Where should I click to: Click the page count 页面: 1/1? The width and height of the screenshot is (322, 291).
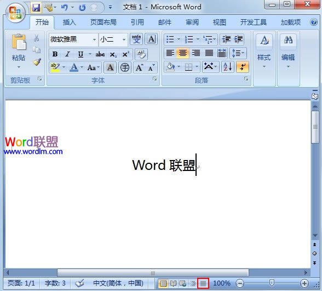21,283
